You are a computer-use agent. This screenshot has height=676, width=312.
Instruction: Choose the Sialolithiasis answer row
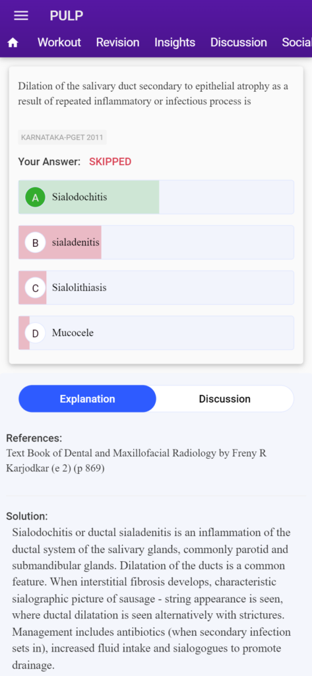pyautogui.click(x=156, y=288)
